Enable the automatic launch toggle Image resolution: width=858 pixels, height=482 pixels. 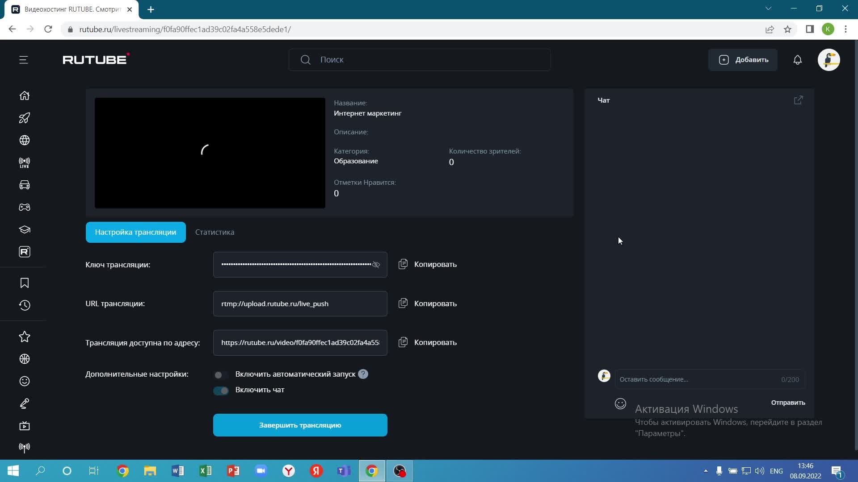(x=221, y=374)
